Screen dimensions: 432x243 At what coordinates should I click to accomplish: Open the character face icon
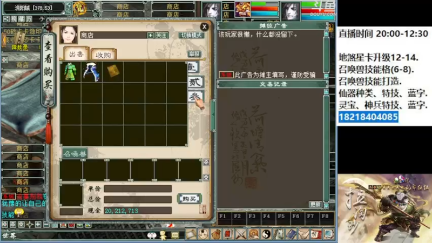[204, 234]
